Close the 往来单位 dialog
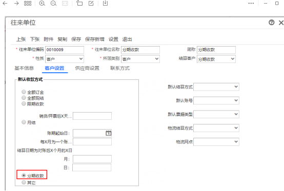This screenshot has width=284, height=191. [x=281, y=23]
